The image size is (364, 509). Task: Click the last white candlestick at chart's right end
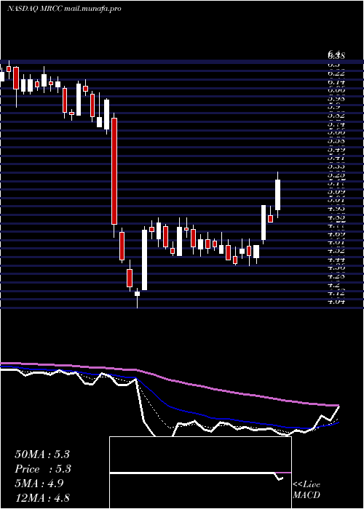coord(277,195)
